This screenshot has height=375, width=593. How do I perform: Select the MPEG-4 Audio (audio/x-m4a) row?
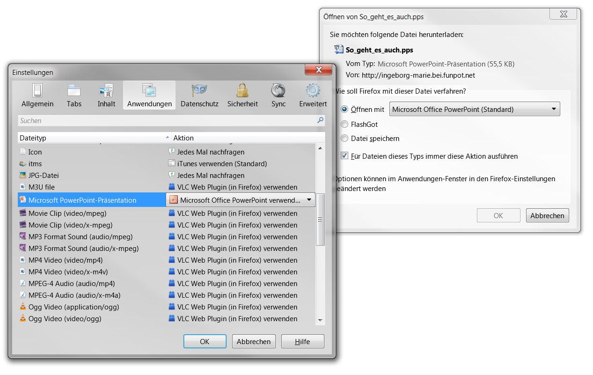point(167,295)
